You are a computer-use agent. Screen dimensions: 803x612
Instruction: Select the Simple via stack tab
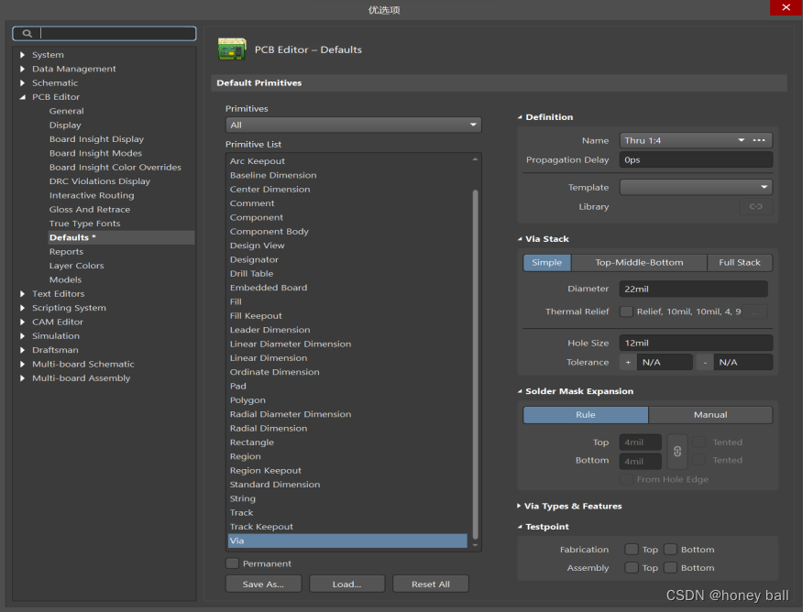pyautogui.click(x=546, y=263)
